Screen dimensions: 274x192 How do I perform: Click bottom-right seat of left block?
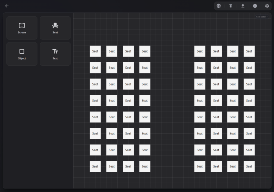click(x=145, y=166)
